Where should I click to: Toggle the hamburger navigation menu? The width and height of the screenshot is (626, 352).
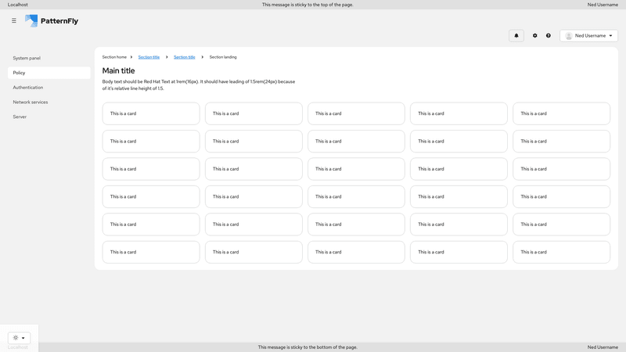(14, 20)
